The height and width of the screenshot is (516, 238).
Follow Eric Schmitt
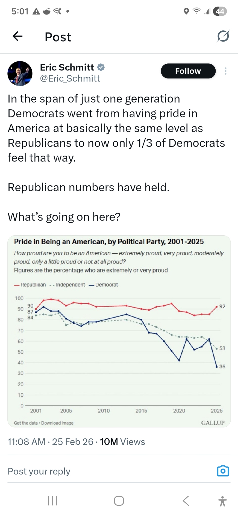tap(188, 71)
